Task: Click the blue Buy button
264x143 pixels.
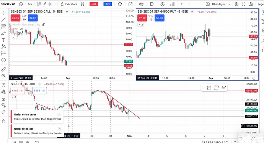Action: [x=108, y=4]
